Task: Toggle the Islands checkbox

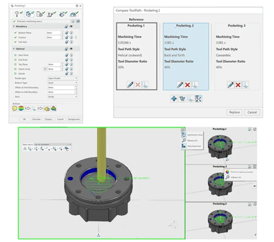Action: click(15, 74)
